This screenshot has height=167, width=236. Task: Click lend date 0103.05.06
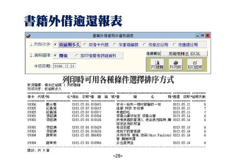click(81, 105)
